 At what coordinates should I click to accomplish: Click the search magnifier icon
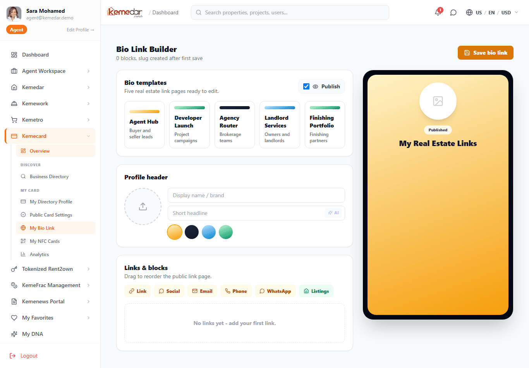coord(199,12)
